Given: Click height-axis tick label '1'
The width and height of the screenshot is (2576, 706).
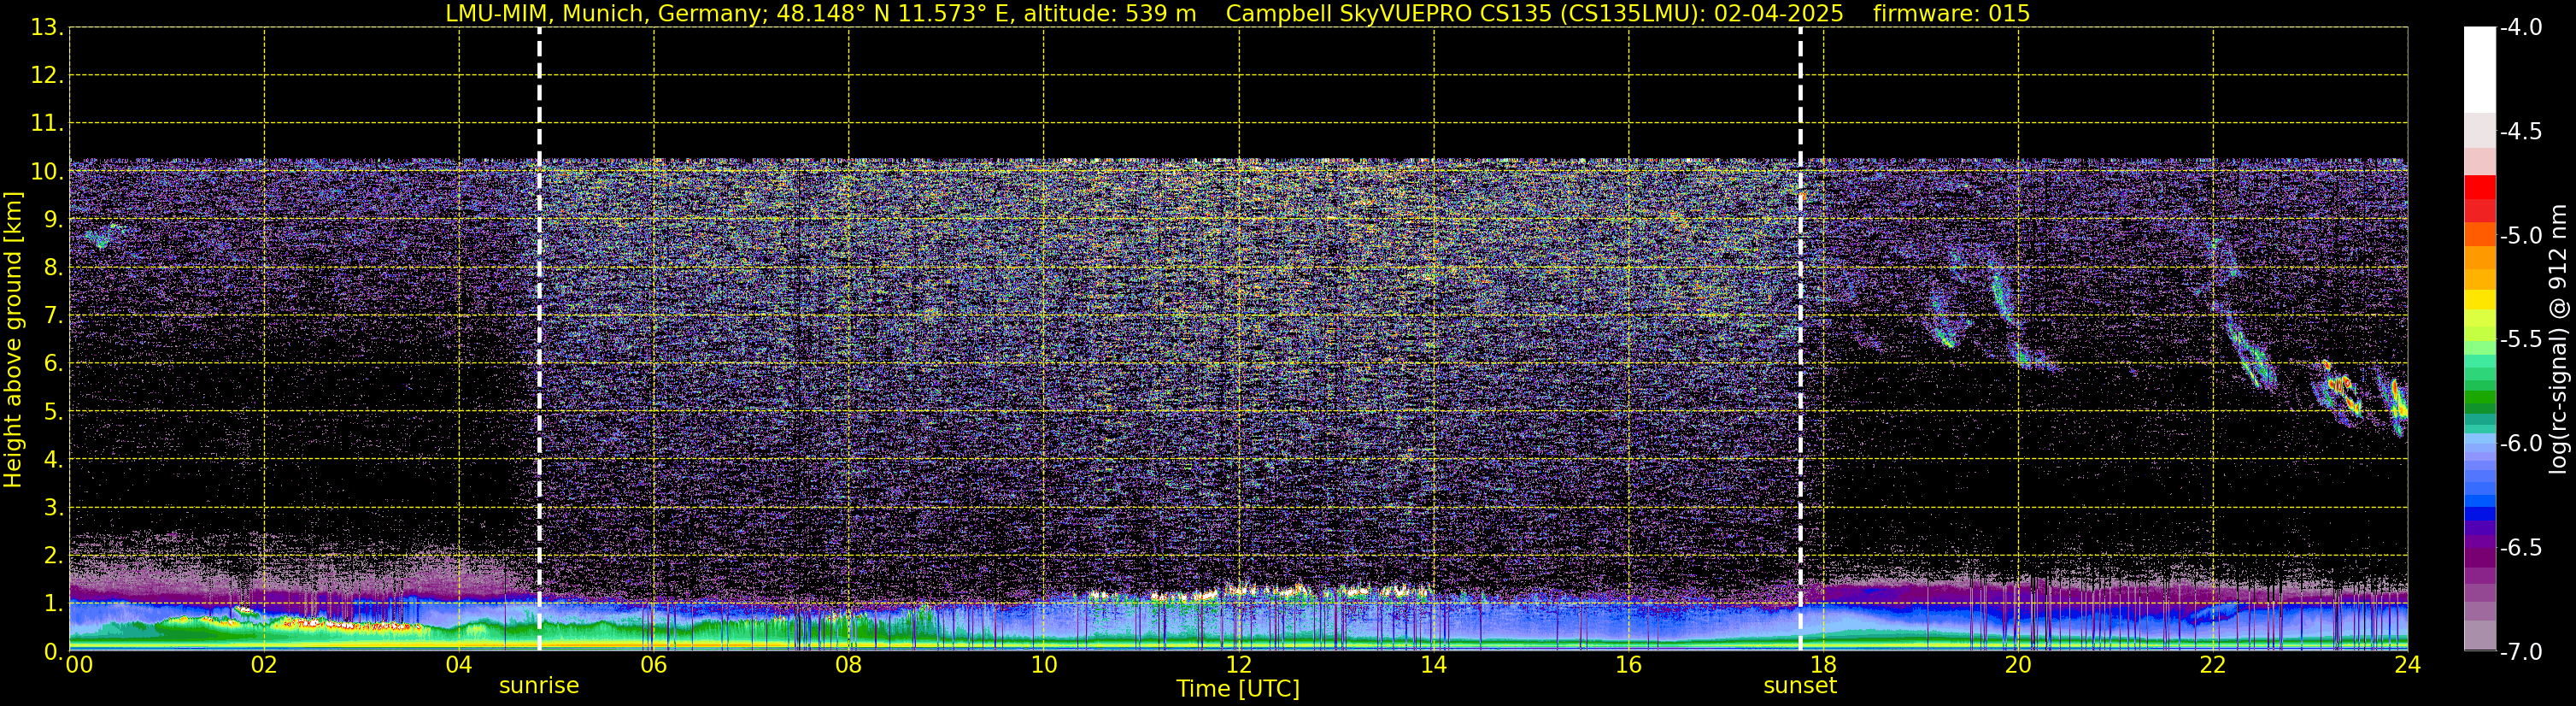Looking at the screenshot, I should (x=52, y=604).
